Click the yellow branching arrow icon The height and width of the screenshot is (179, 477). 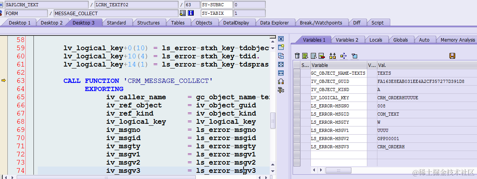[344, 56]
